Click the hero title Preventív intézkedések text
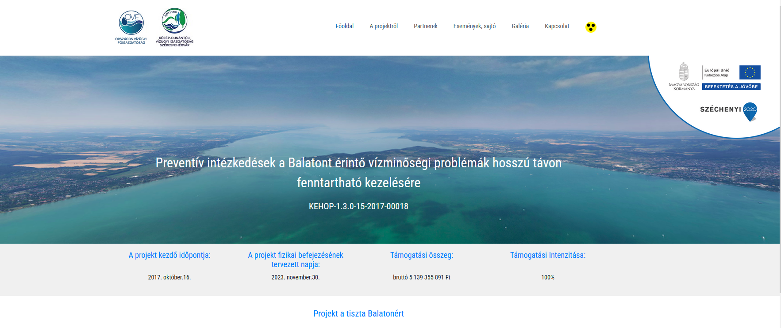 coord(358,173)
